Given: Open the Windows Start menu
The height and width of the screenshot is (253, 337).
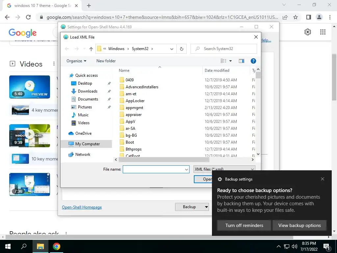Looking at the screenshot, I should [x=8, y=246].
